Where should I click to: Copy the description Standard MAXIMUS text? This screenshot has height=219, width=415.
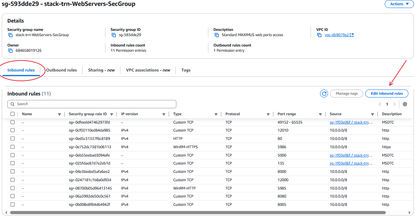[x=217, y=35]
